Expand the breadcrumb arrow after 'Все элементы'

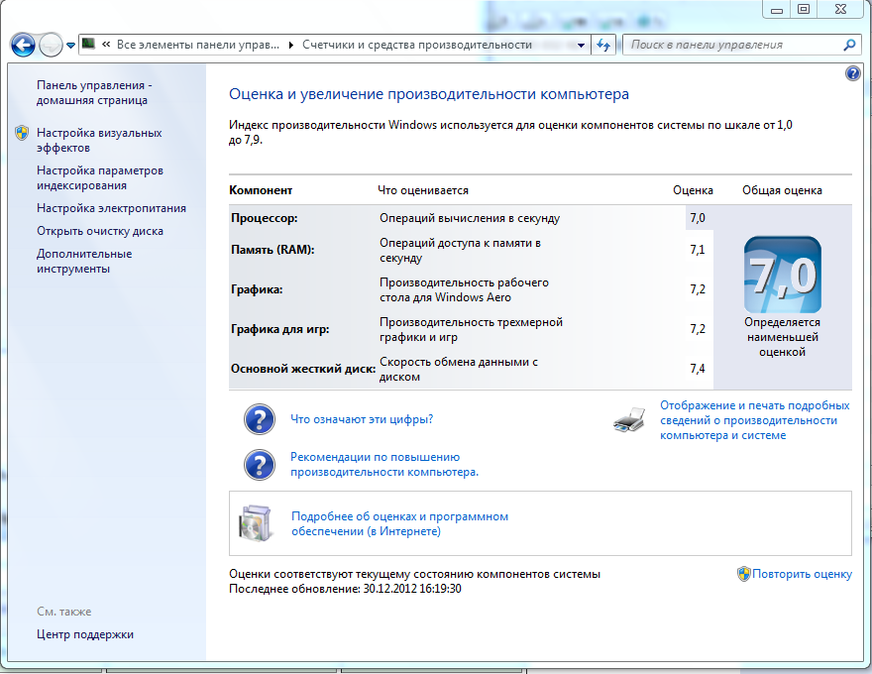(291, 45)
